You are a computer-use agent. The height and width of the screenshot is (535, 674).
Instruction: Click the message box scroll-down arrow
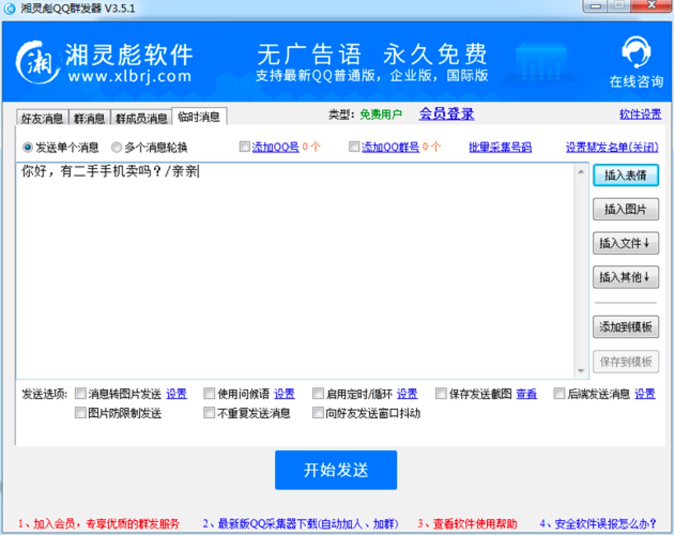click(581, 371)
